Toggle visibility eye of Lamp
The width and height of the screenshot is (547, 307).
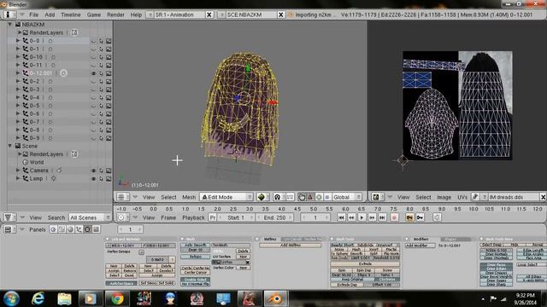[x=93, y=178]
